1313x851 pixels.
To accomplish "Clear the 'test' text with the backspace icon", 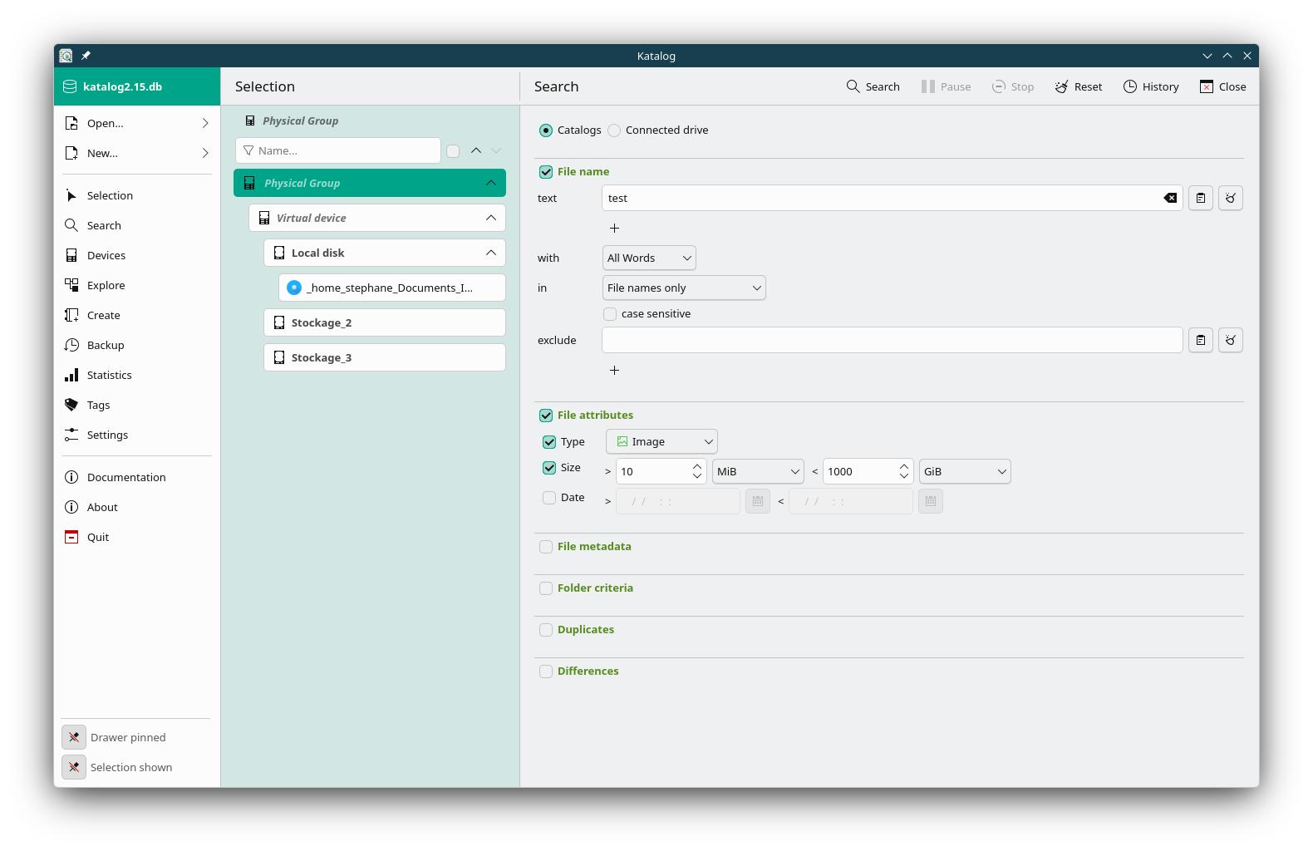I will coord(1170,198).
